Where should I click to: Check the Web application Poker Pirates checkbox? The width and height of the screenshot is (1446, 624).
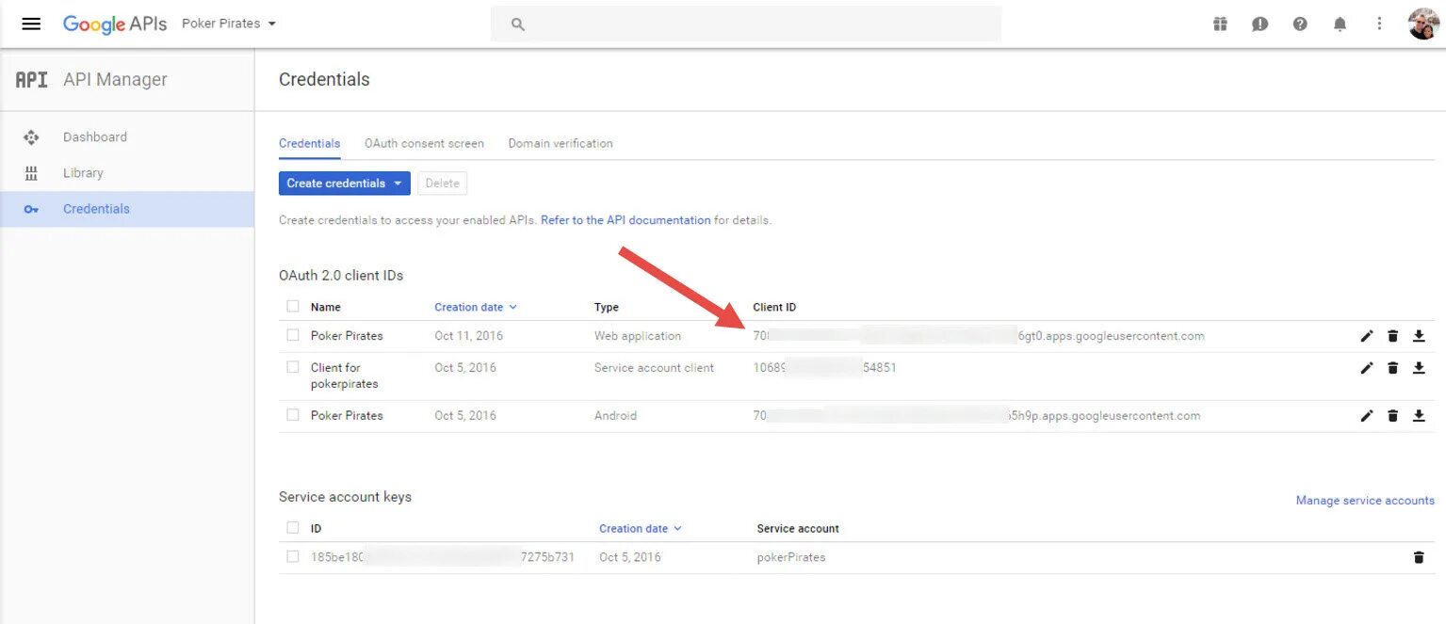(293, 336)
